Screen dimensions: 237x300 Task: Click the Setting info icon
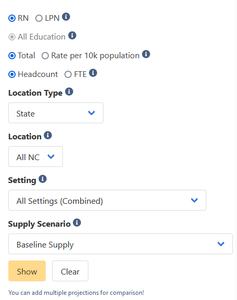(x=43, y=179)
